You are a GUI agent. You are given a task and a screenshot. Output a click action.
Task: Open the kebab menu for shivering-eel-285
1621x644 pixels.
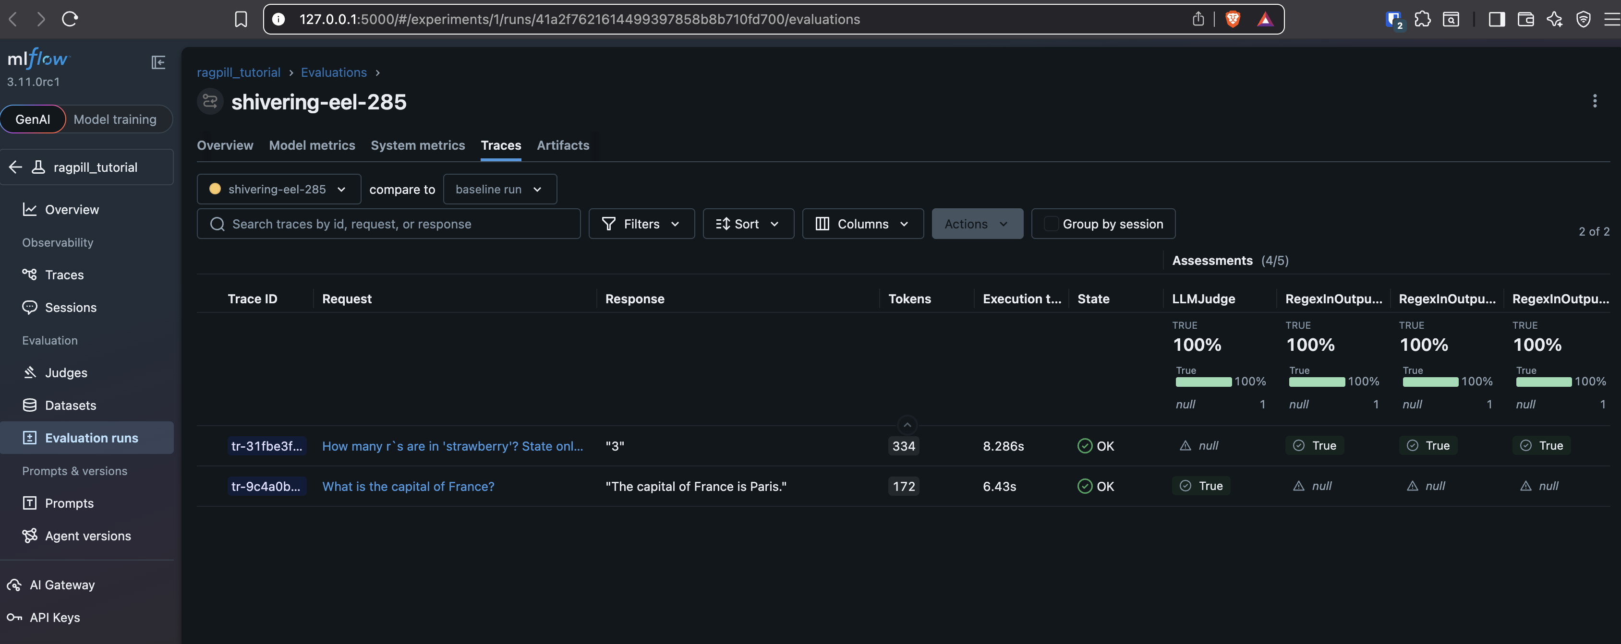1594,101
